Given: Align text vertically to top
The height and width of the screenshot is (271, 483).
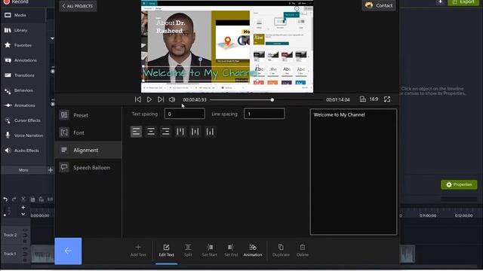Looking at the screenshot, I should coord(180,132).
